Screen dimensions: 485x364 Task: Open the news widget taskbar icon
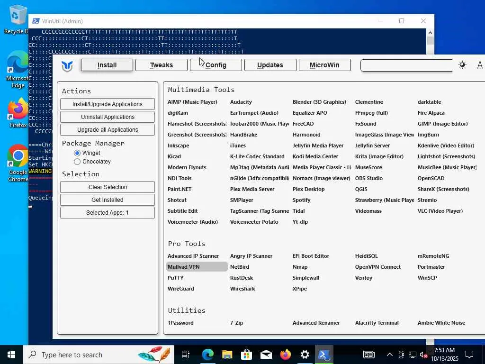tap(368, 355)
